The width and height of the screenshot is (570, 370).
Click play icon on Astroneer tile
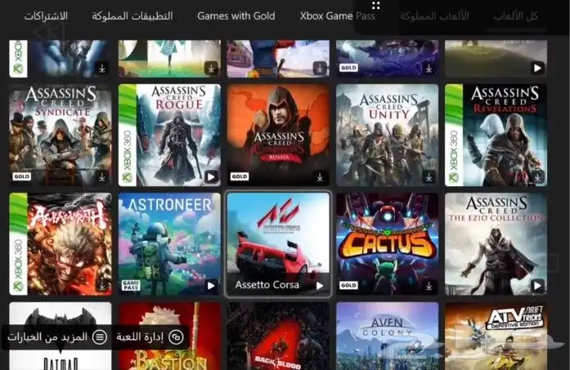click(x=211, y=286)
